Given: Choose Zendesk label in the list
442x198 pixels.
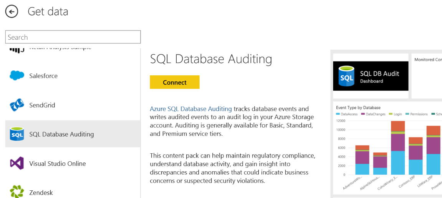Looking at the screenshot, I should coord(41,193).
